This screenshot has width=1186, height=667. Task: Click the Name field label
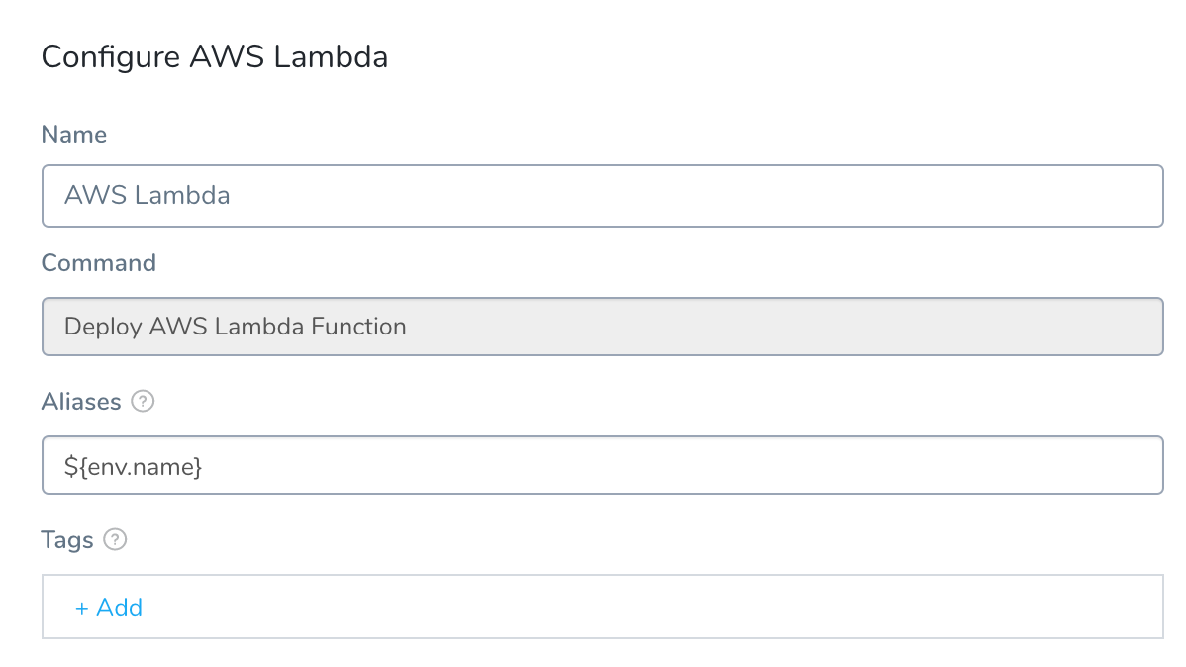tap(74, 134)
